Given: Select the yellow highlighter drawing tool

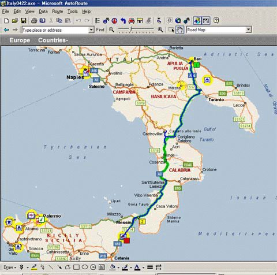Looking at the screenshot, I should [x=34, y=267].
